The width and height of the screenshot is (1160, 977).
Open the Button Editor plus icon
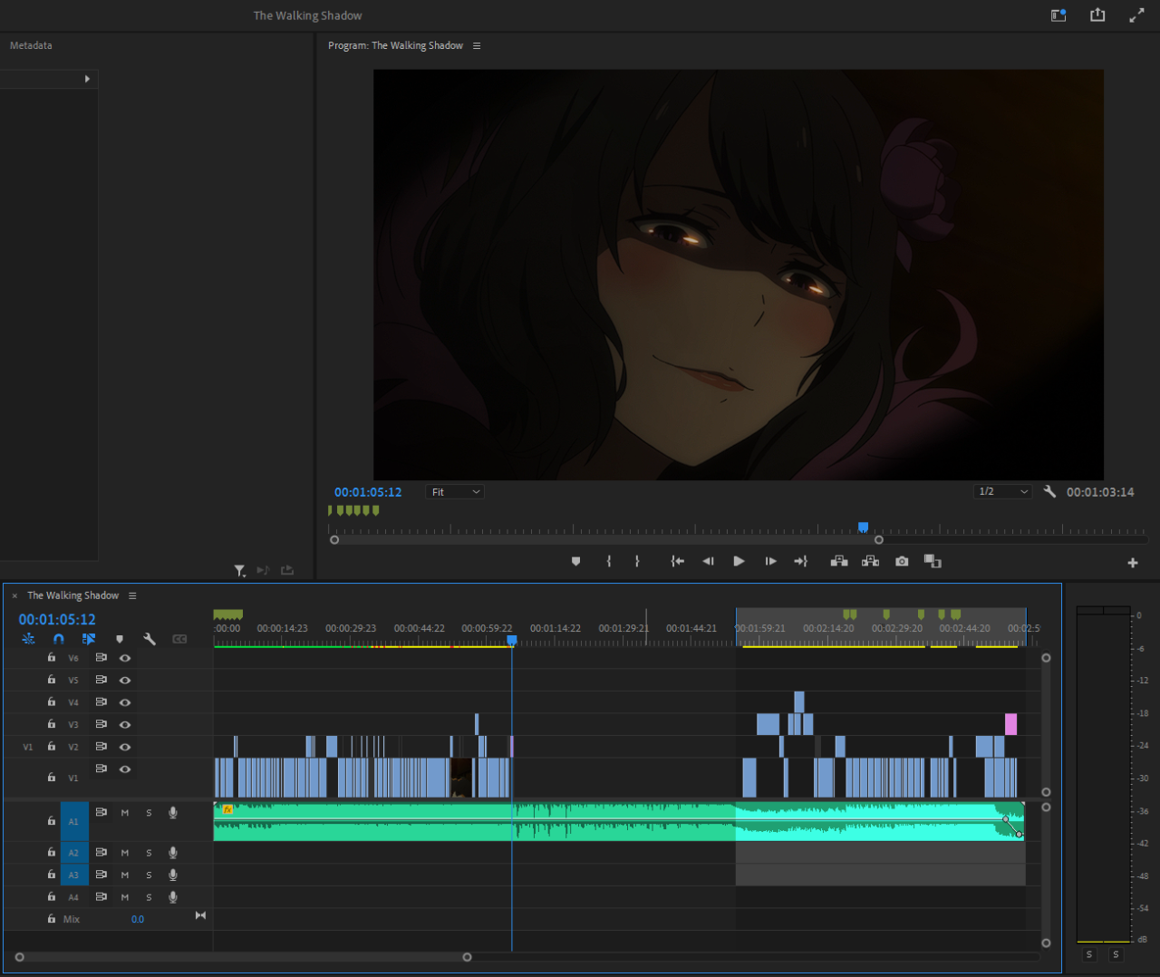1133,563
